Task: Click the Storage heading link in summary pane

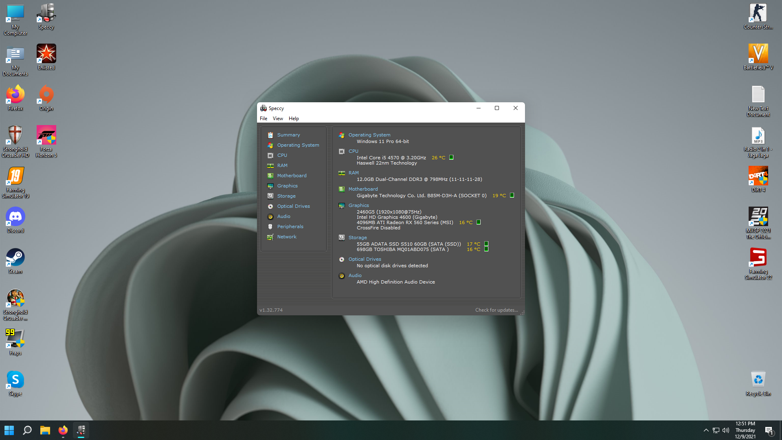Action: click(357, 238)
